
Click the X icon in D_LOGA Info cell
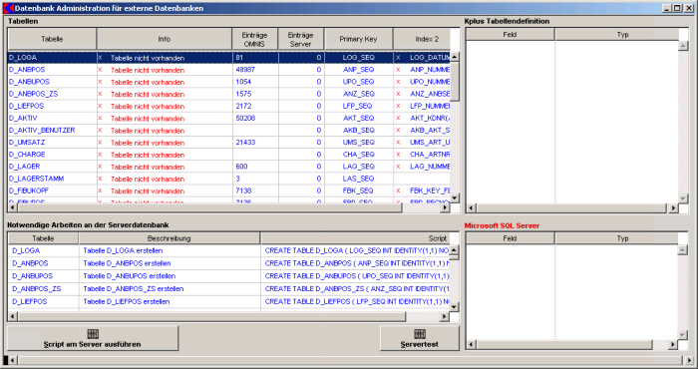[x=100, y=58]
